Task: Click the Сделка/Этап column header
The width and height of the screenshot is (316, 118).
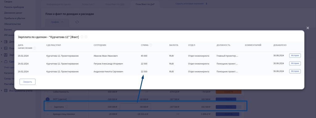Action: point(53,45)
